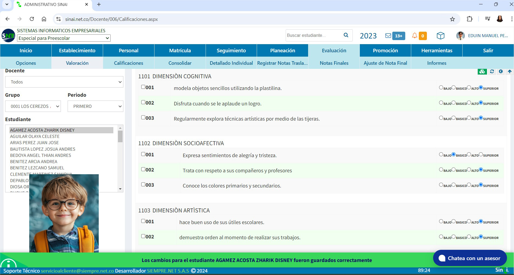Open the Evaluación menu

334,50
